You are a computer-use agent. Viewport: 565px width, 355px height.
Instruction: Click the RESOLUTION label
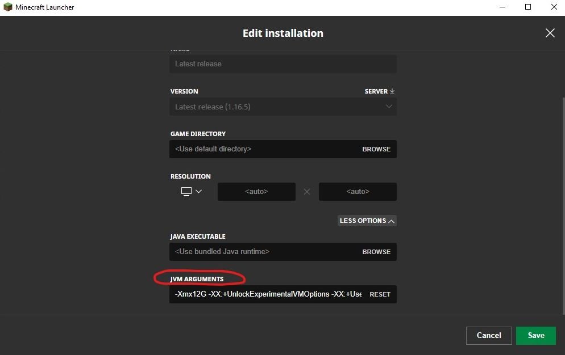[190, 176]
